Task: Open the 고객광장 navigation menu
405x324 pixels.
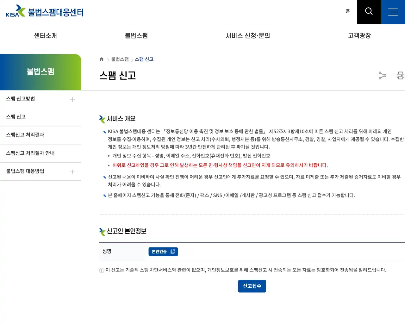Action: click(x=359, y=36)
